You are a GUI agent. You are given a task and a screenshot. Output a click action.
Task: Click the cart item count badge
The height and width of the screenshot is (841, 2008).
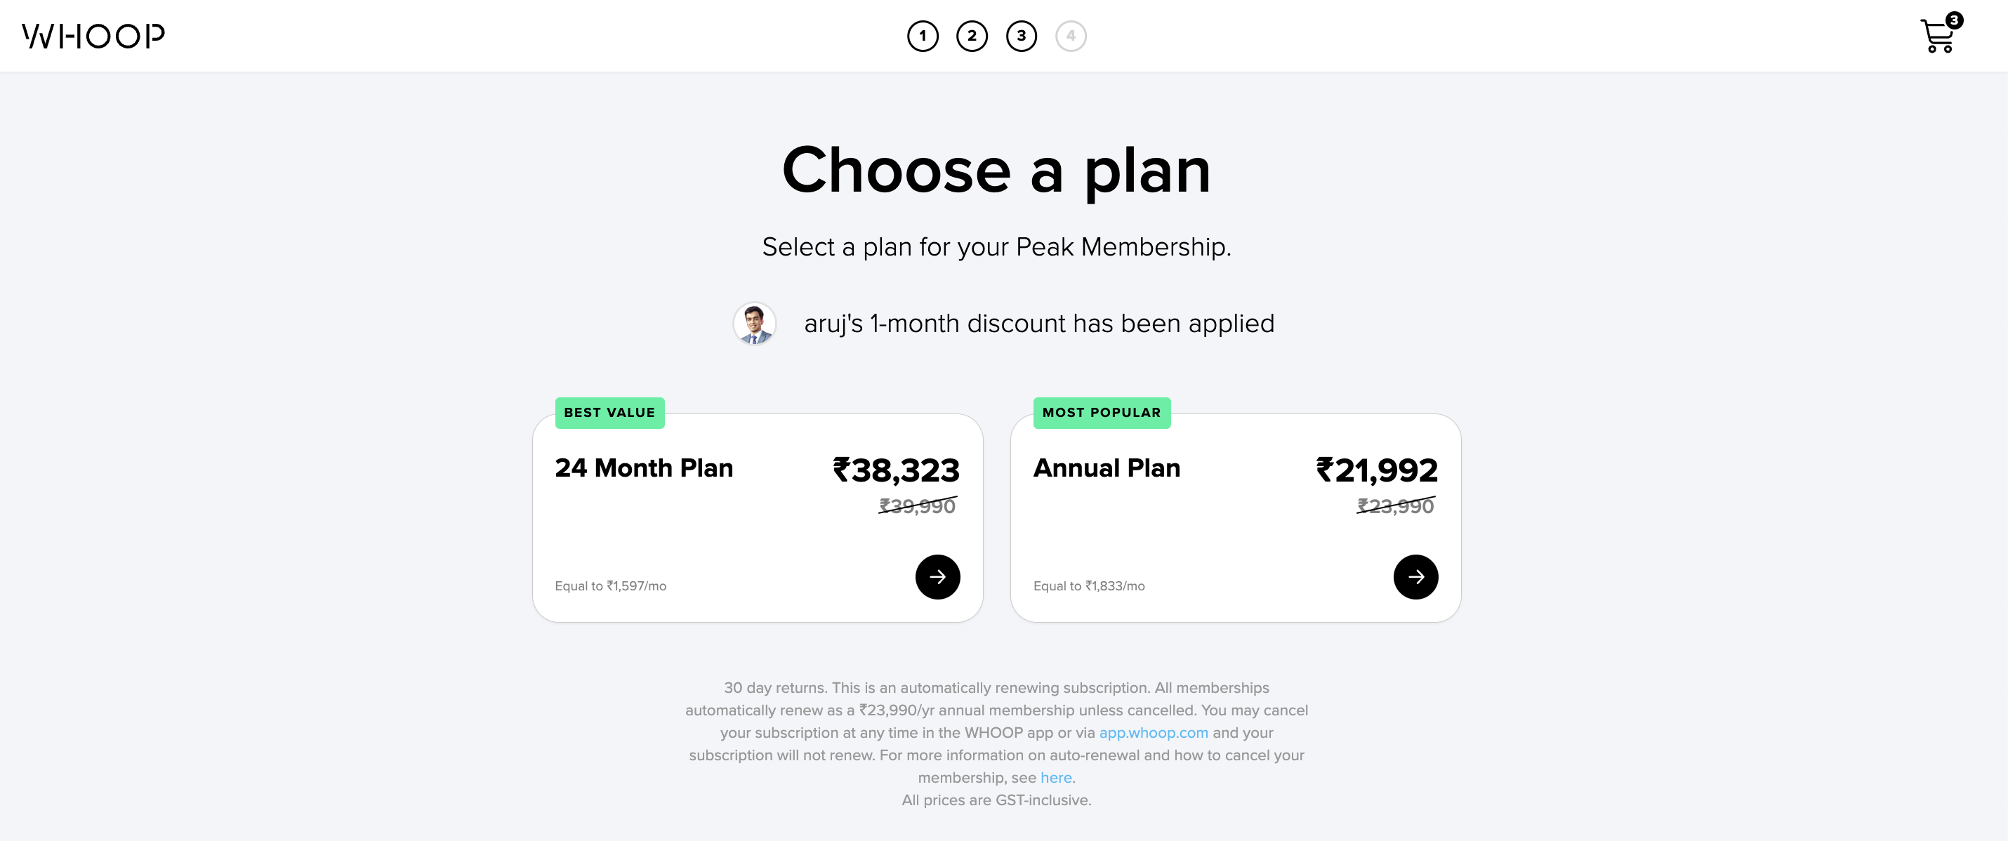[x=1953, y=20]
